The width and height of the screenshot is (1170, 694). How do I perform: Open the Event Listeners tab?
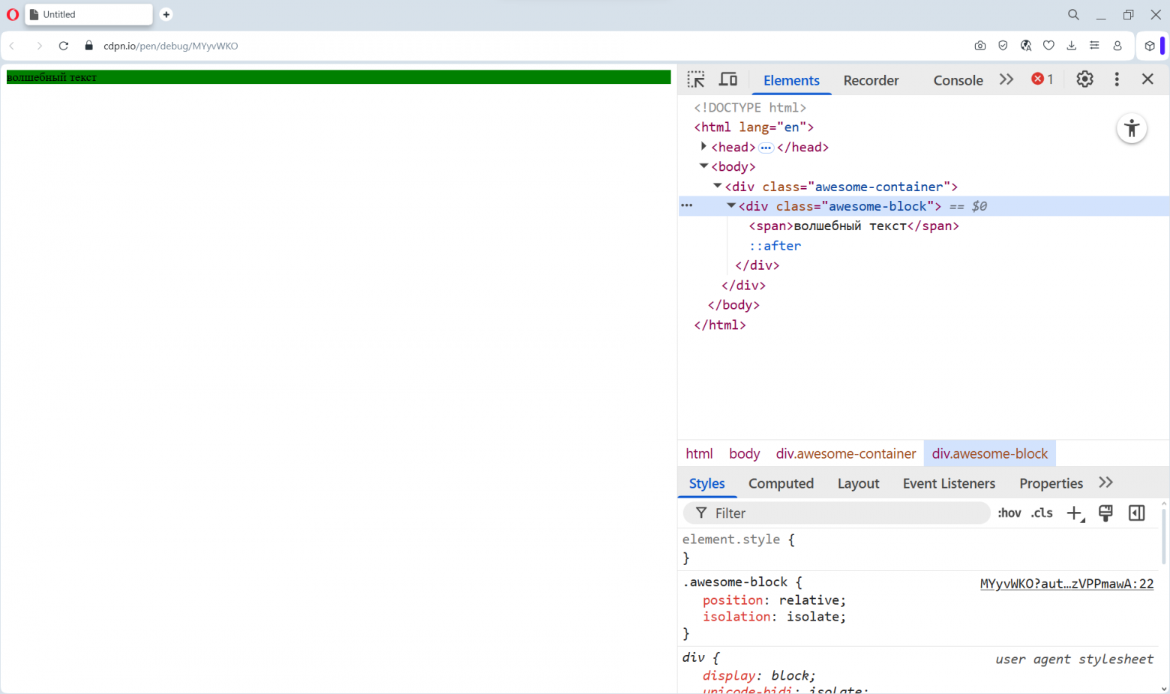click(x=949, y=483)
